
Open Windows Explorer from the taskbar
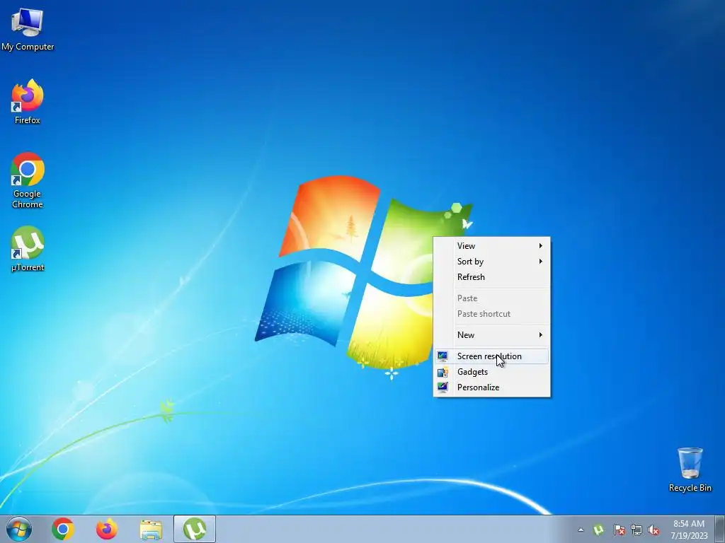click(x=151, y=530)
